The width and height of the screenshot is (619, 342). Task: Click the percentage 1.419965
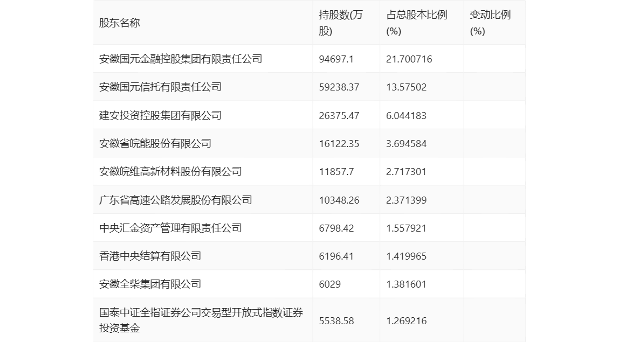pos(406,256)
